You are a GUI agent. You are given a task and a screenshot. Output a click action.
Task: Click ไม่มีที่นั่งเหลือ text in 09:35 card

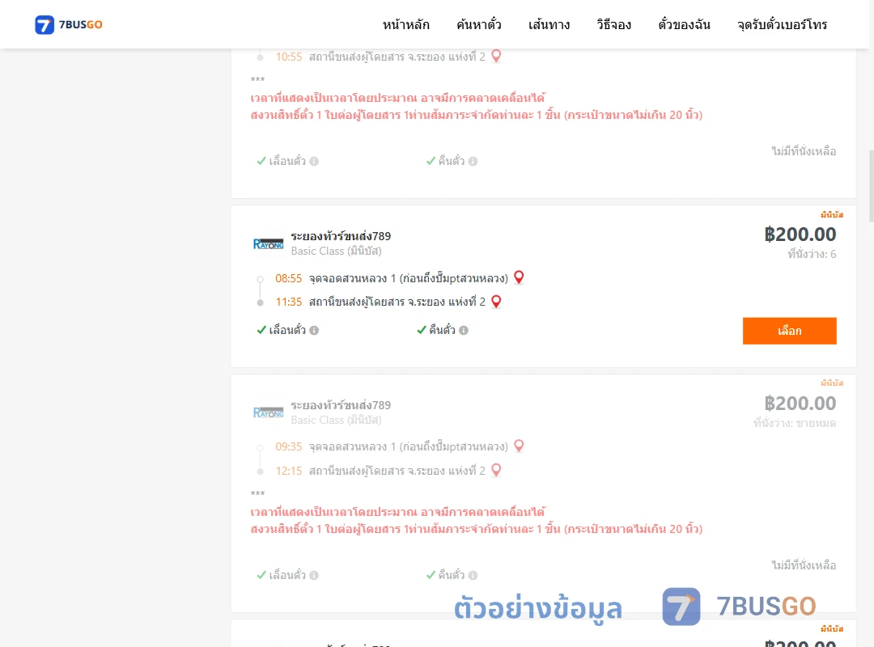[x=804, y=565]
